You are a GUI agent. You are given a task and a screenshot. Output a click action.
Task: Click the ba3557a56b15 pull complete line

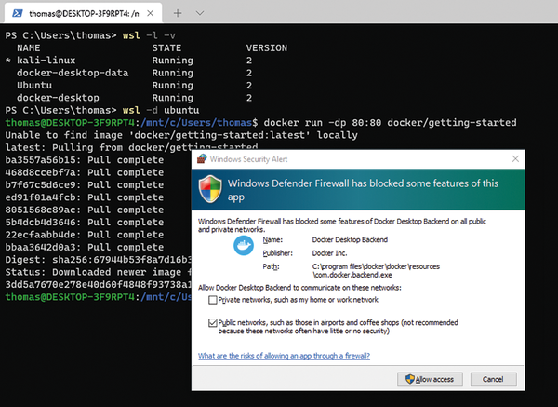(x=85, y=160)
